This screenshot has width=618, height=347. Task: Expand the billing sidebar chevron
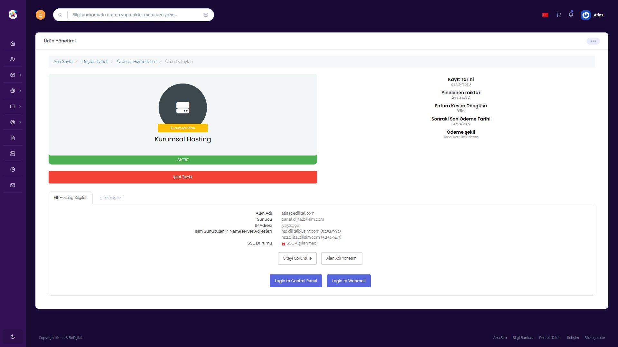click(x=20, y=106)
